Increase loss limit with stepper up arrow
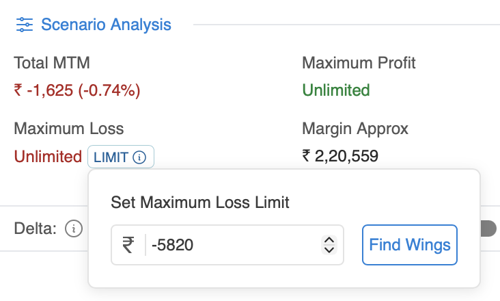Viewport: 500px width, 301px height. (x=329, y=239)
